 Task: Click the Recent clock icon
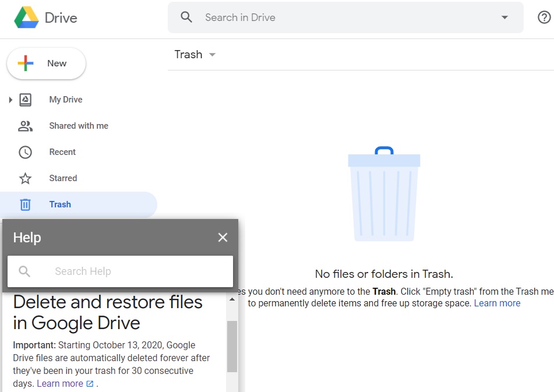click(25, 152)
